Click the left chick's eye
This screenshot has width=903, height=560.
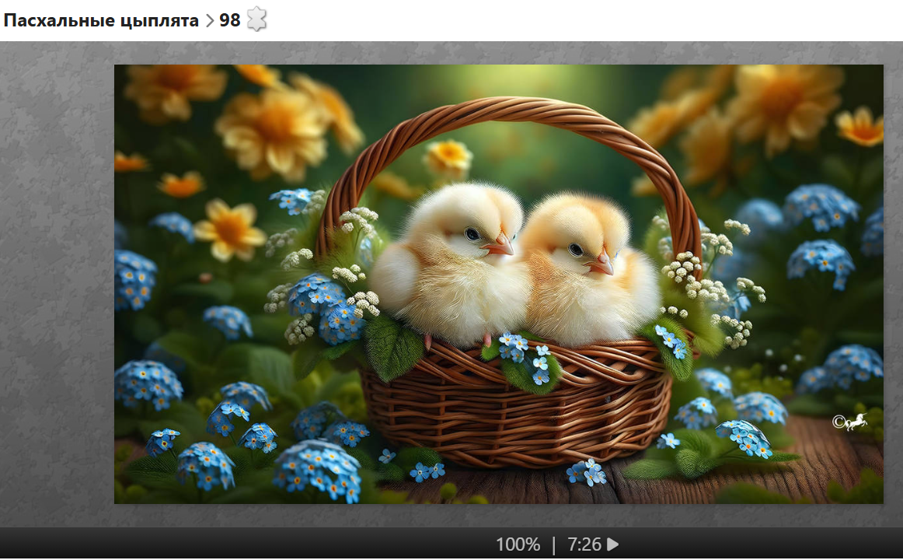(472, 233)
